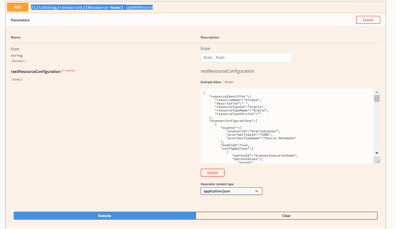Click the "providerTypeName":"Source Metadata" line
Viewport: 396px width, 229px height.
click(x=261, y=138)
